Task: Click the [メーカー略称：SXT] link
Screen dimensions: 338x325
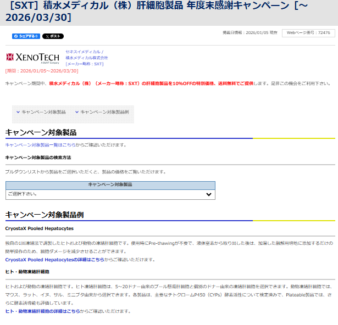Action: pyautogui.click(x=84, y=64)
